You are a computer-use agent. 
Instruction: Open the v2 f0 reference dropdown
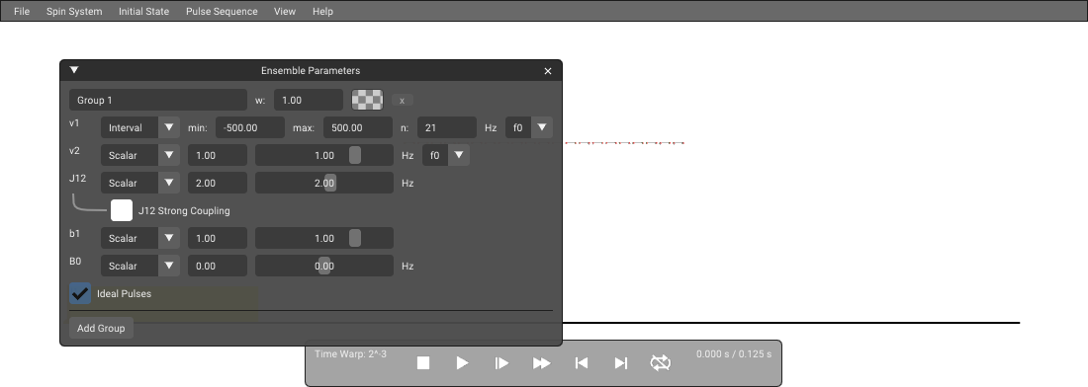tap(445, 155)
